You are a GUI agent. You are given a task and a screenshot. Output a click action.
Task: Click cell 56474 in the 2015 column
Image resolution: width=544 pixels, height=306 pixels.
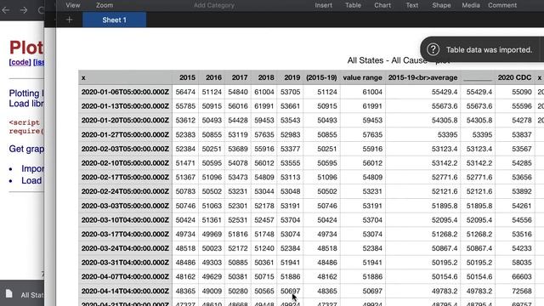pyautogui.click(x=185, y=92)
